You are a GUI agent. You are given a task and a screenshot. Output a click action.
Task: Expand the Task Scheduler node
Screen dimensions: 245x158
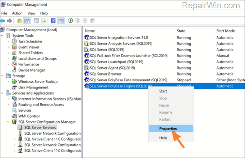coord(8,41)
